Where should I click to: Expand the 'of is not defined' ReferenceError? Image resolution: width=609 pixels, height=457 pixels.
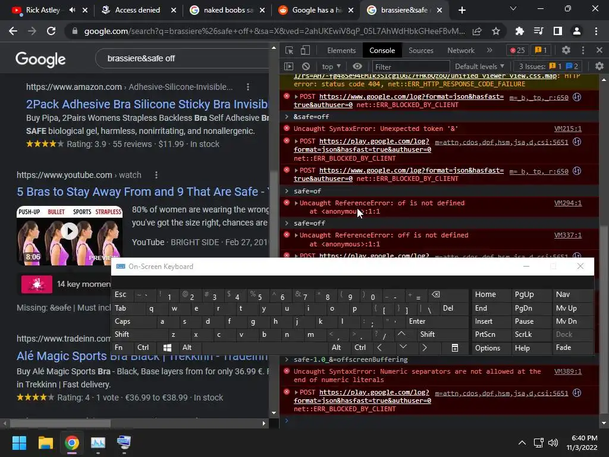click(x=296, y=203)
